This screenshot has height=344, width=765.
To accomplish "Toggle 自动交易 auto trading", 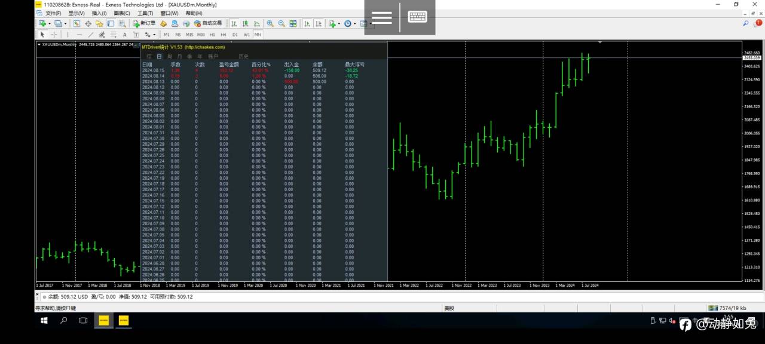I will click(207, 23).
